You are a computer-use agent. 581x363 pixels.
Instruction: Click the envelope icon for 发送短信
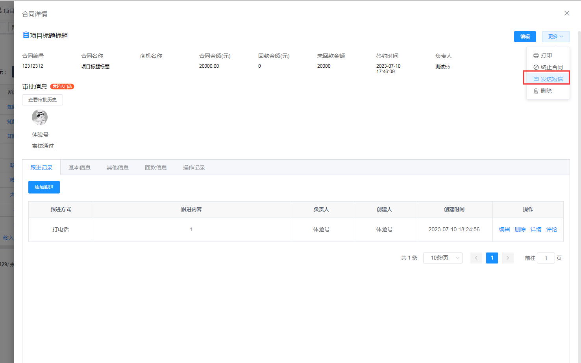[x=536, y=79]
